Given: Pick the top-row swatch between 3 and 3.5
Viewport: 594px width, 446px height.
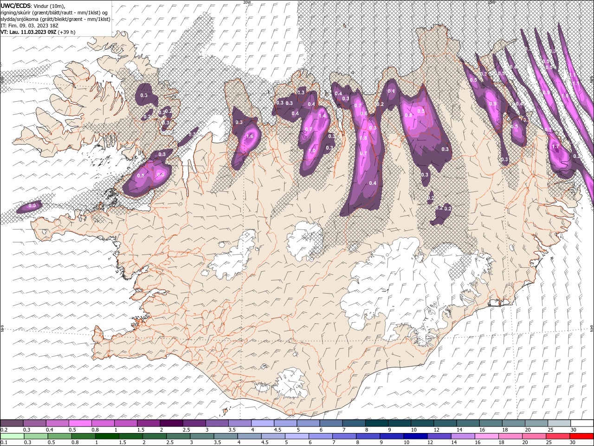Looking at the screenshot, I should pyautogui.click(x=217, y=423).
